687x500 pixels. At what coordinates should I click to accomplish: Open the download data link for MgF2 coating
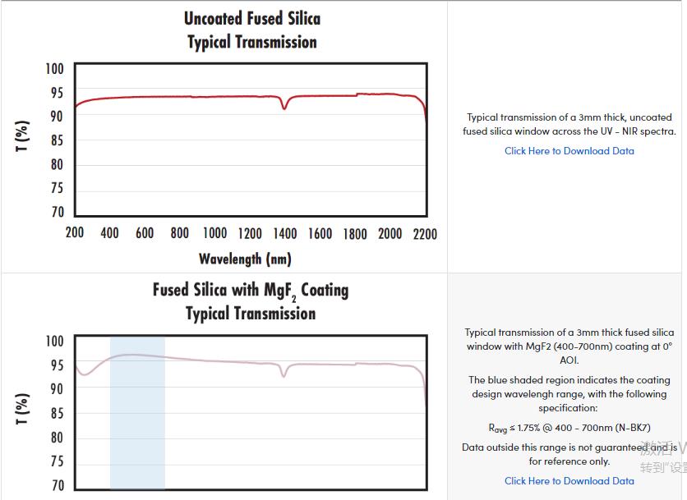pos(569,481)
